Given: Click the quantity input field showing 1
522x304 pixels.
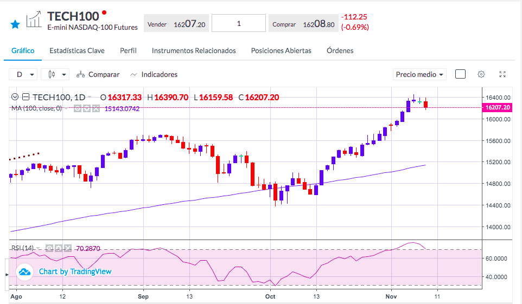Looking at the screenshot, I should pos(239,23).
